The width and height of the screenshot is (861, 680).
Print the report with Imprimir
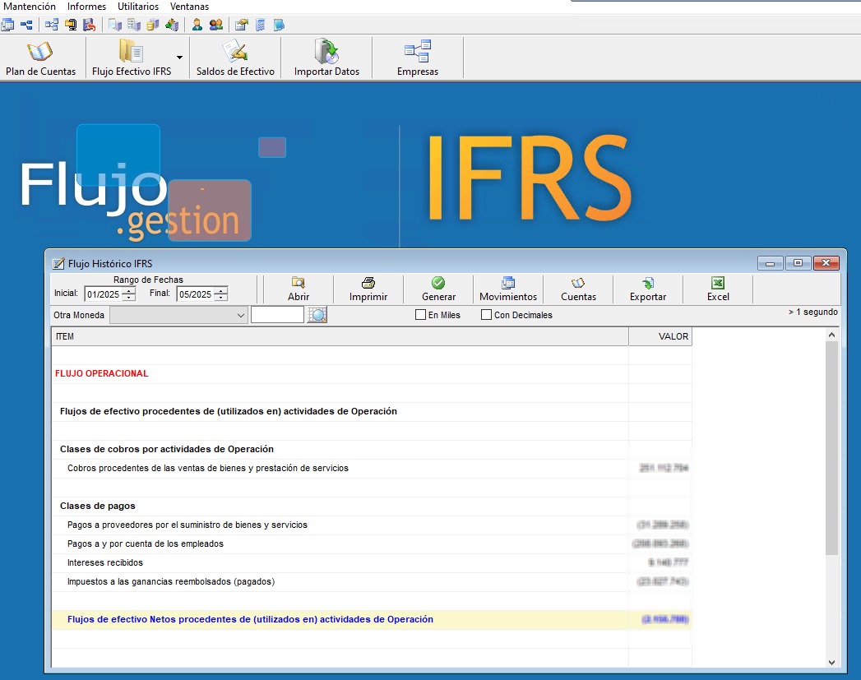(x=368, y=289)
